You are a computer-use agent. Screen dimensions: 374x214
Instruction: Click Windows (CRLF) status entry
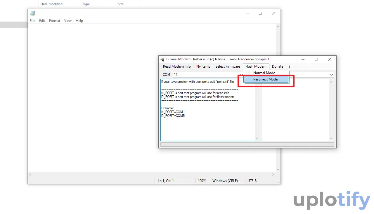(225, 181)
